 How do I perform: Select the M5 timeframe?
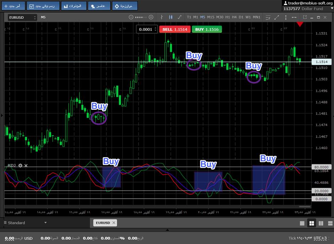click(x=203, y=17)
